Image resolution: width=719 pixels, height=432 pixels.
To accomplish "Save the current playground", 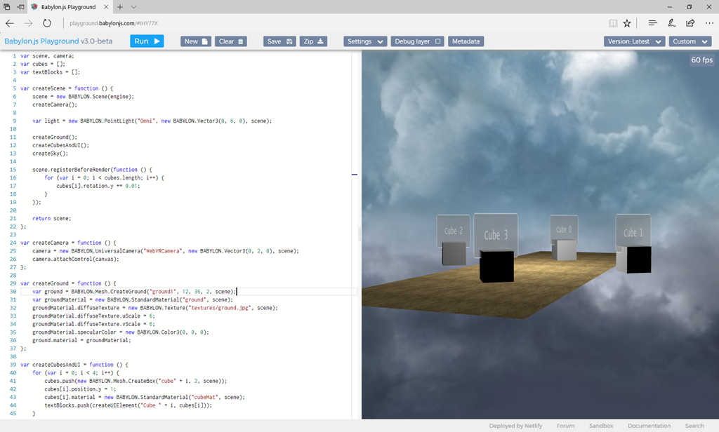I will (279, 41).
